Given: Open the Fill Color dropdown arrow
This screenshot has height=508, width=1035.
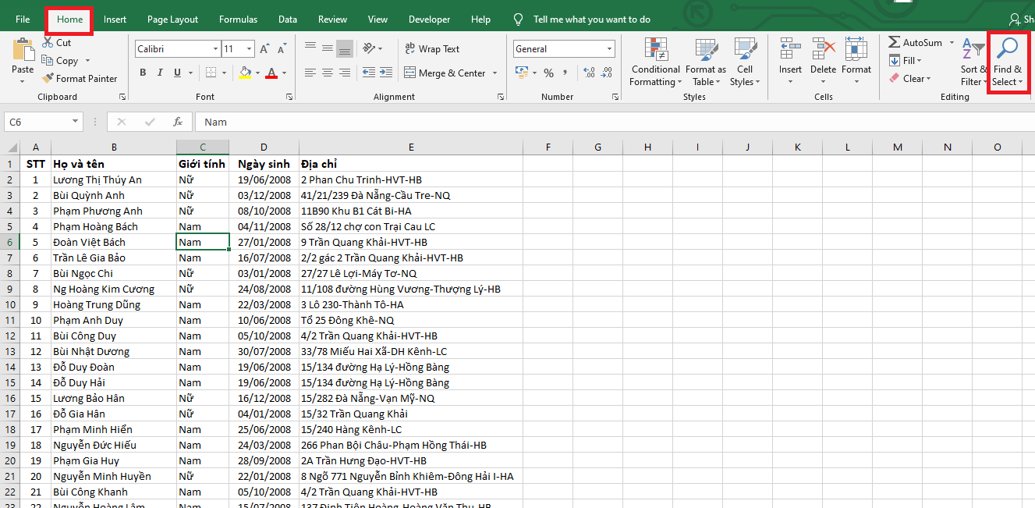Looking at the screenshot, I should tap(260, 73).
